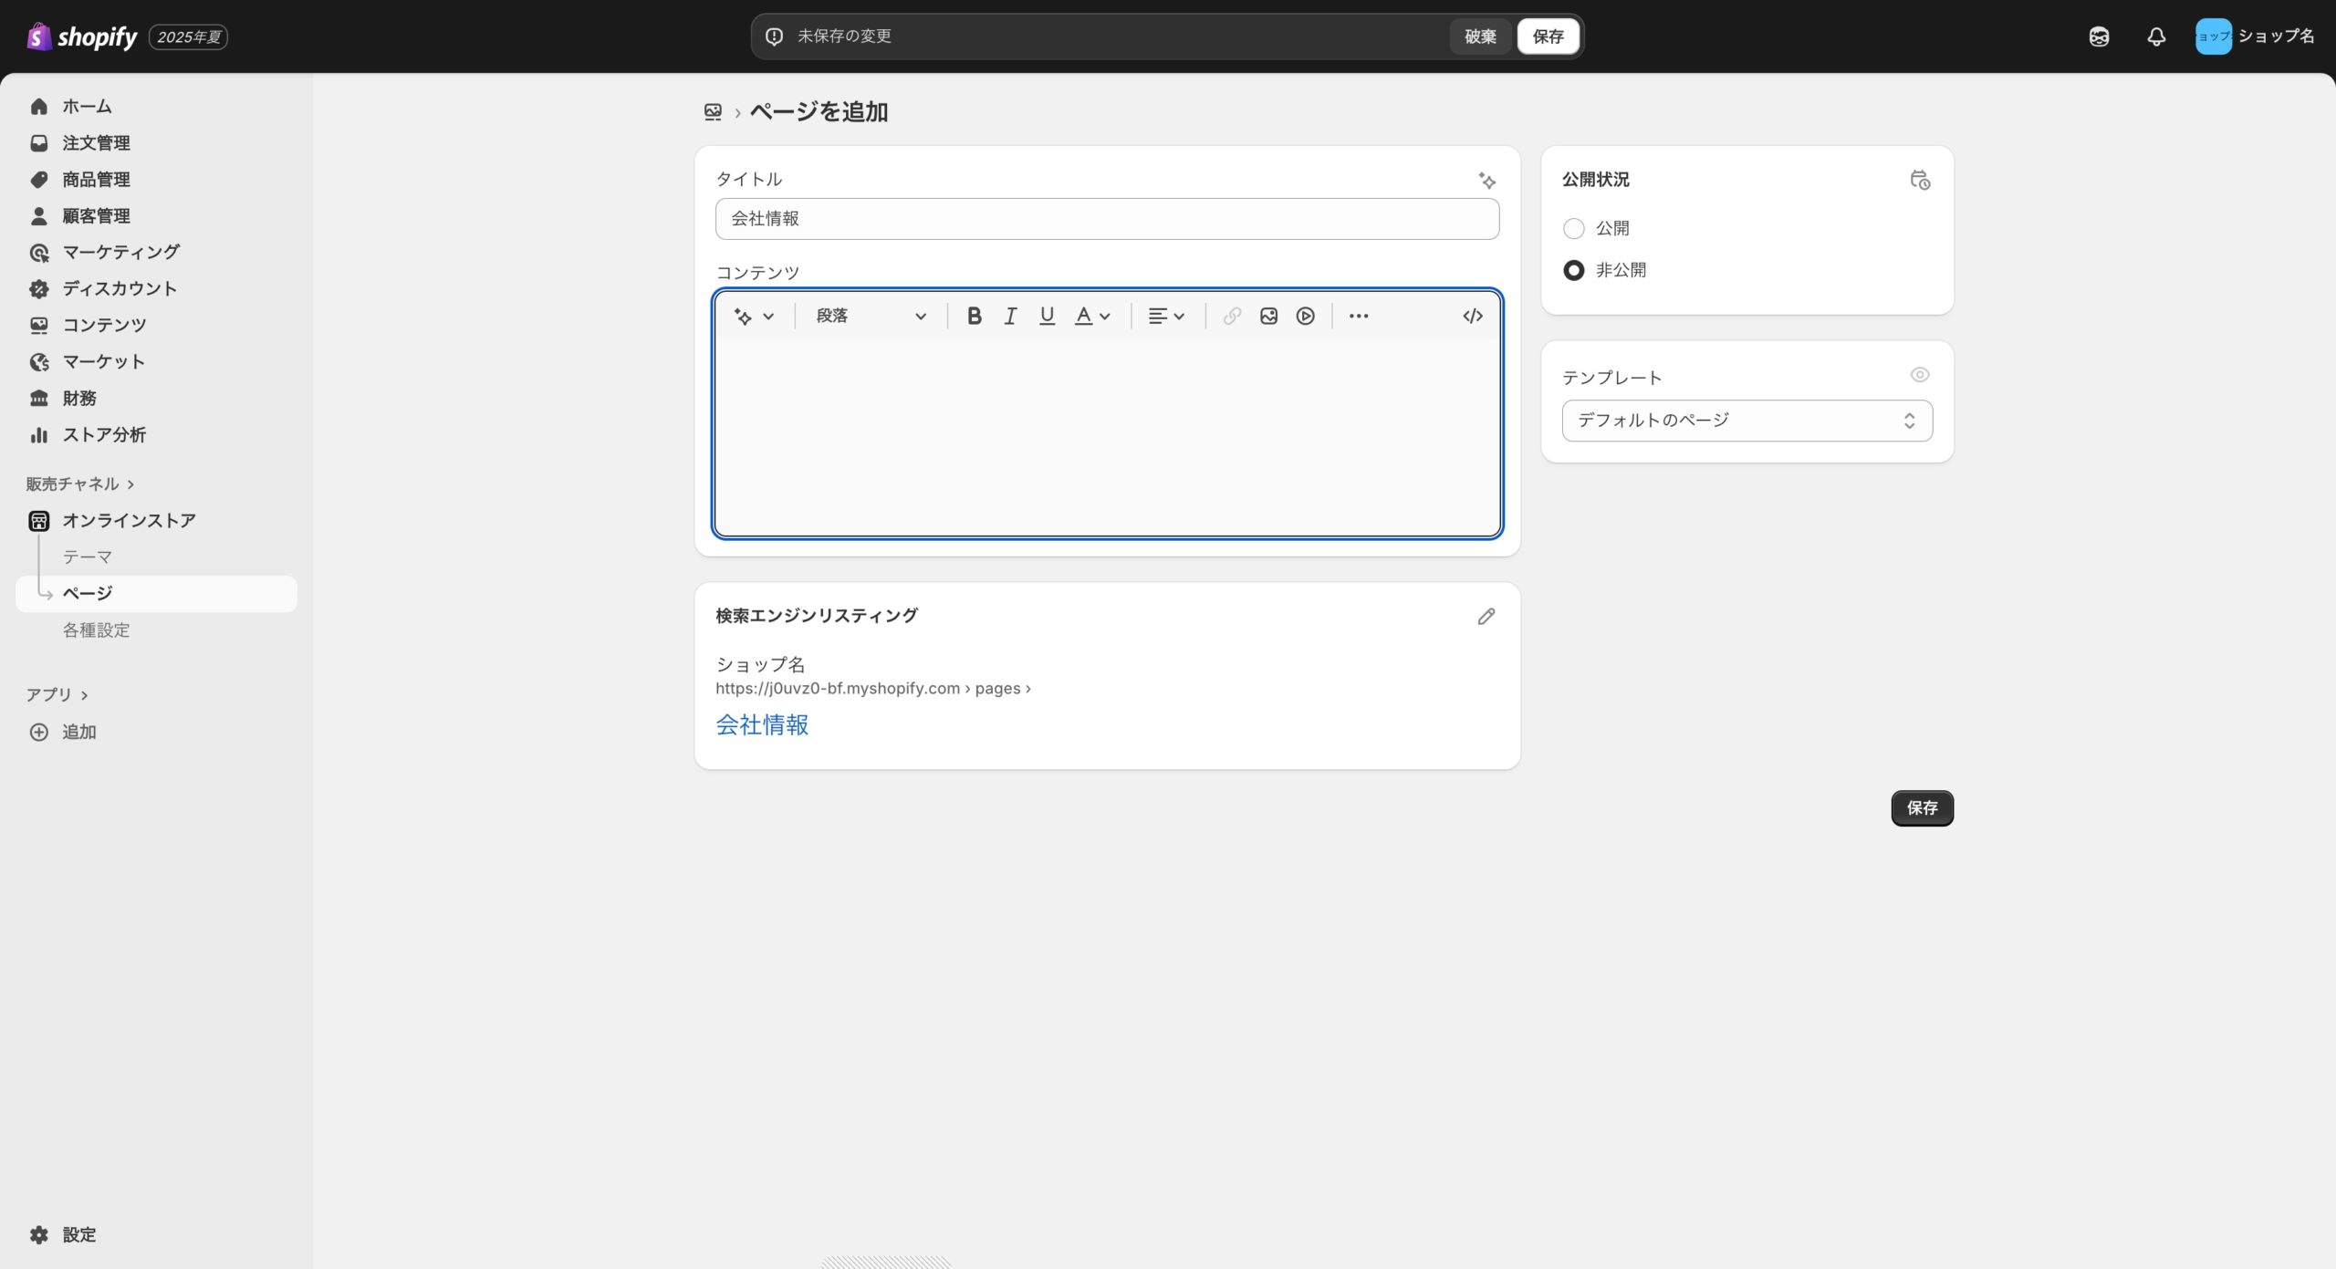Screen dimensions: 2336x1269
Task: Open the 段落 paragraph style dropdown
Action: click(x=870, y=316)
